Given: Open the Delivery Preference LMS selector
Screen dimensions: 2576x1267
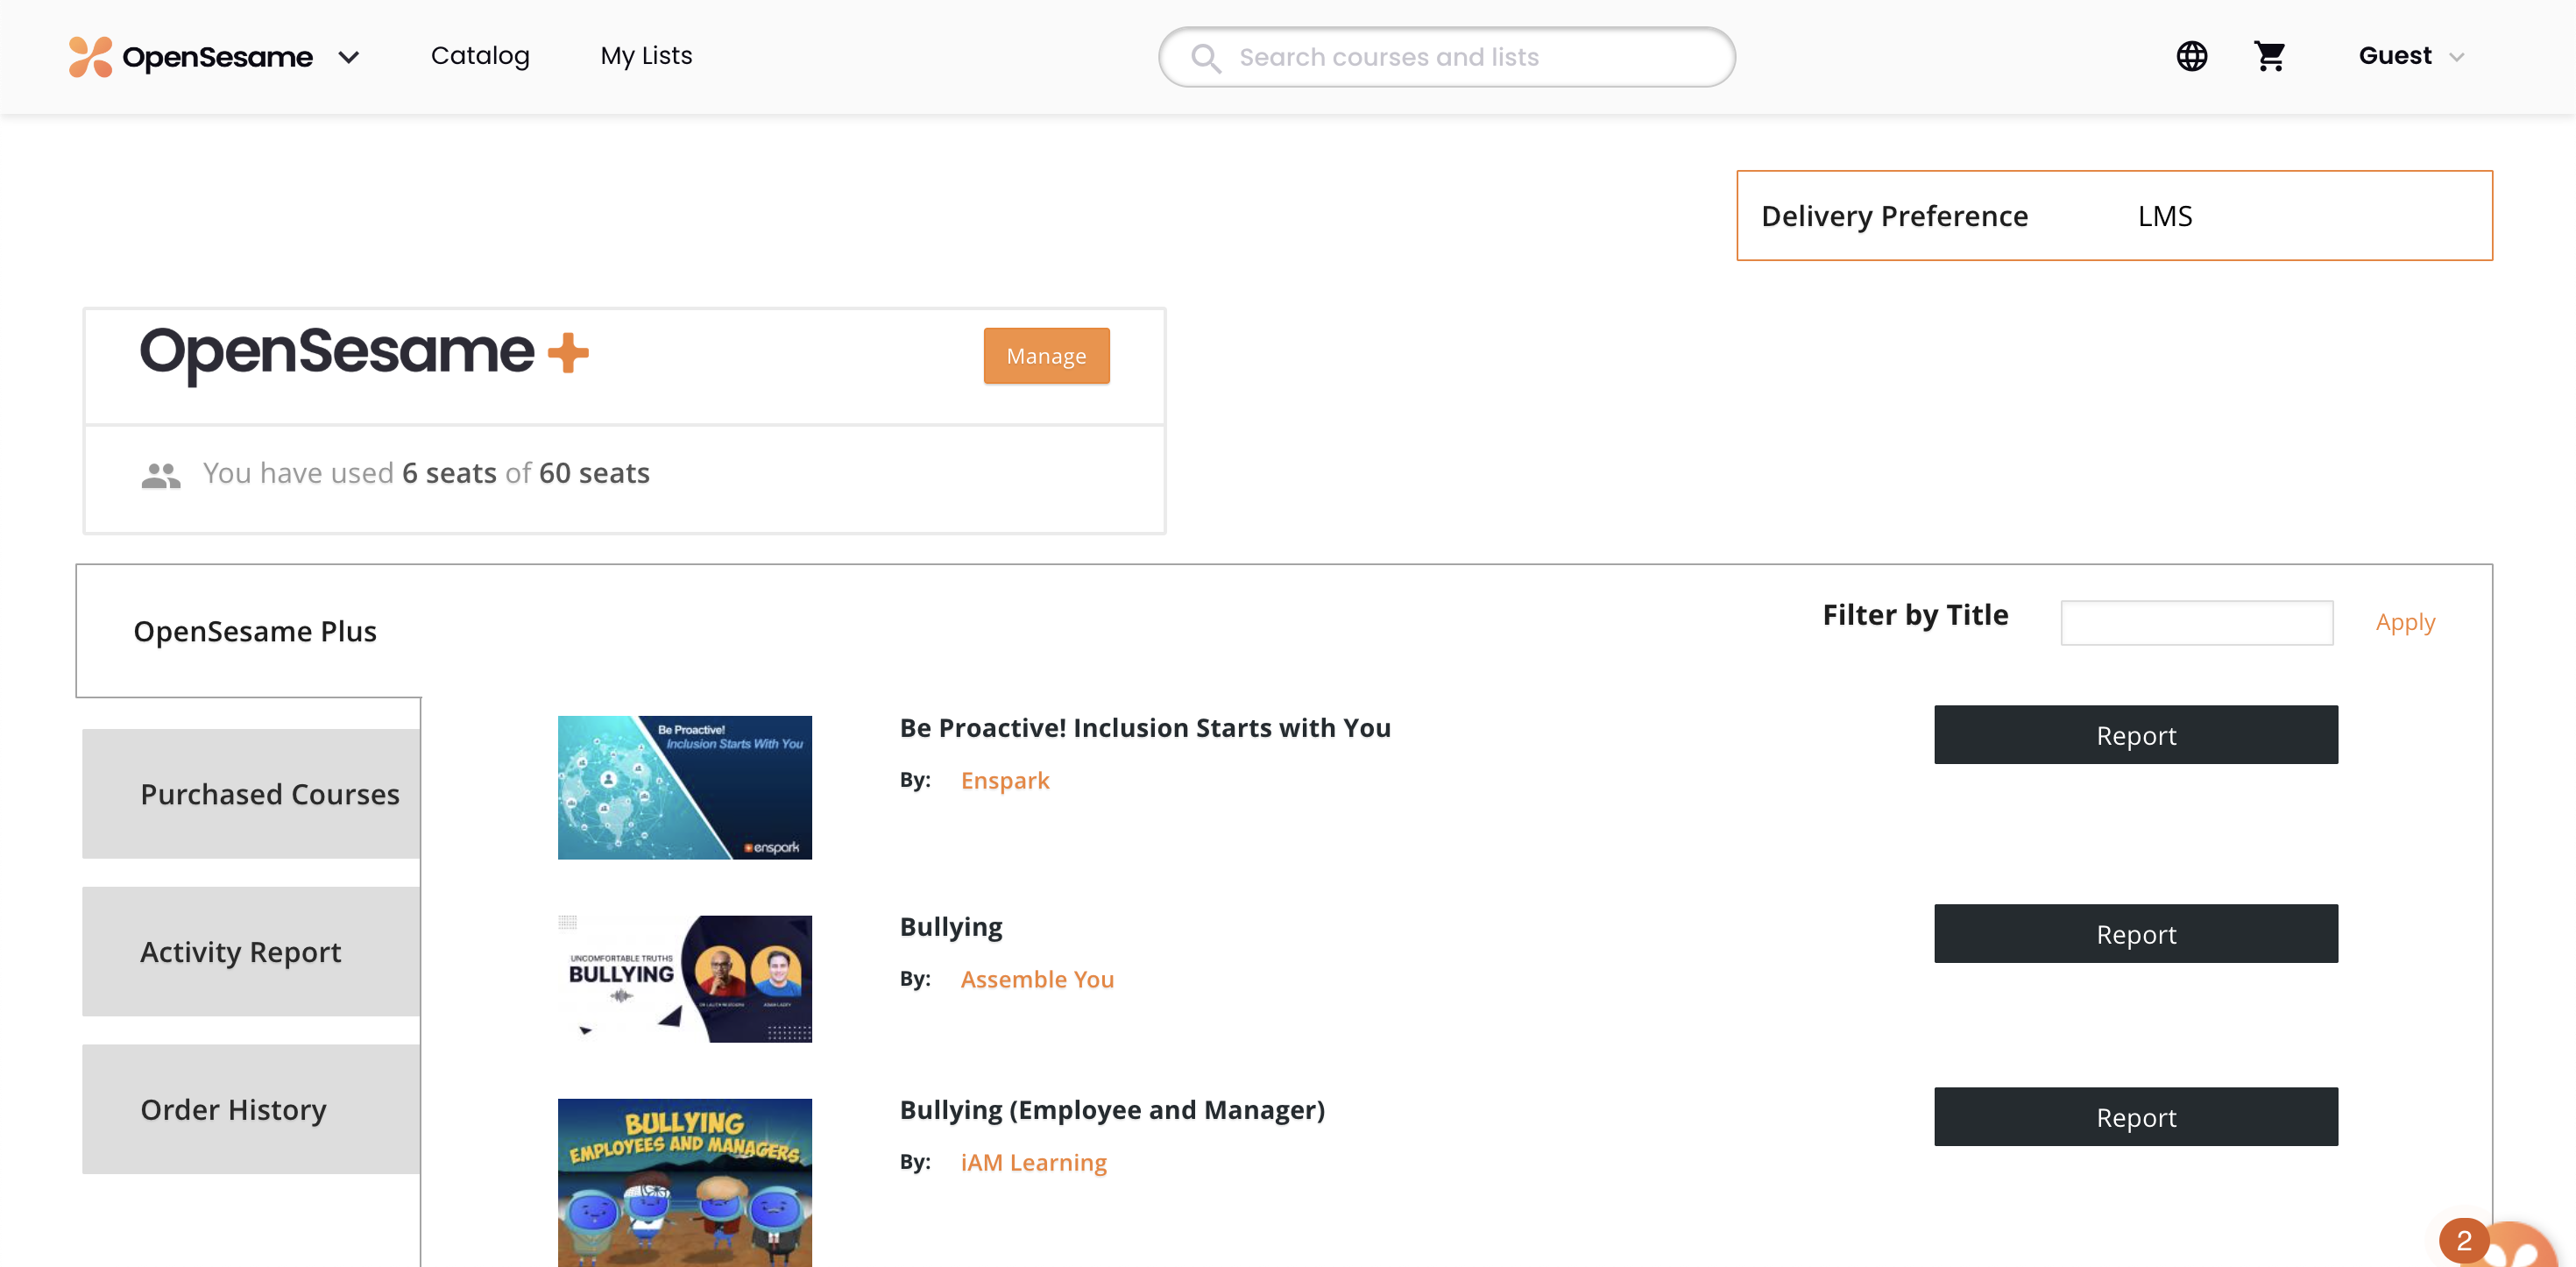Looking at the screenshot, I should (2164, 216).
